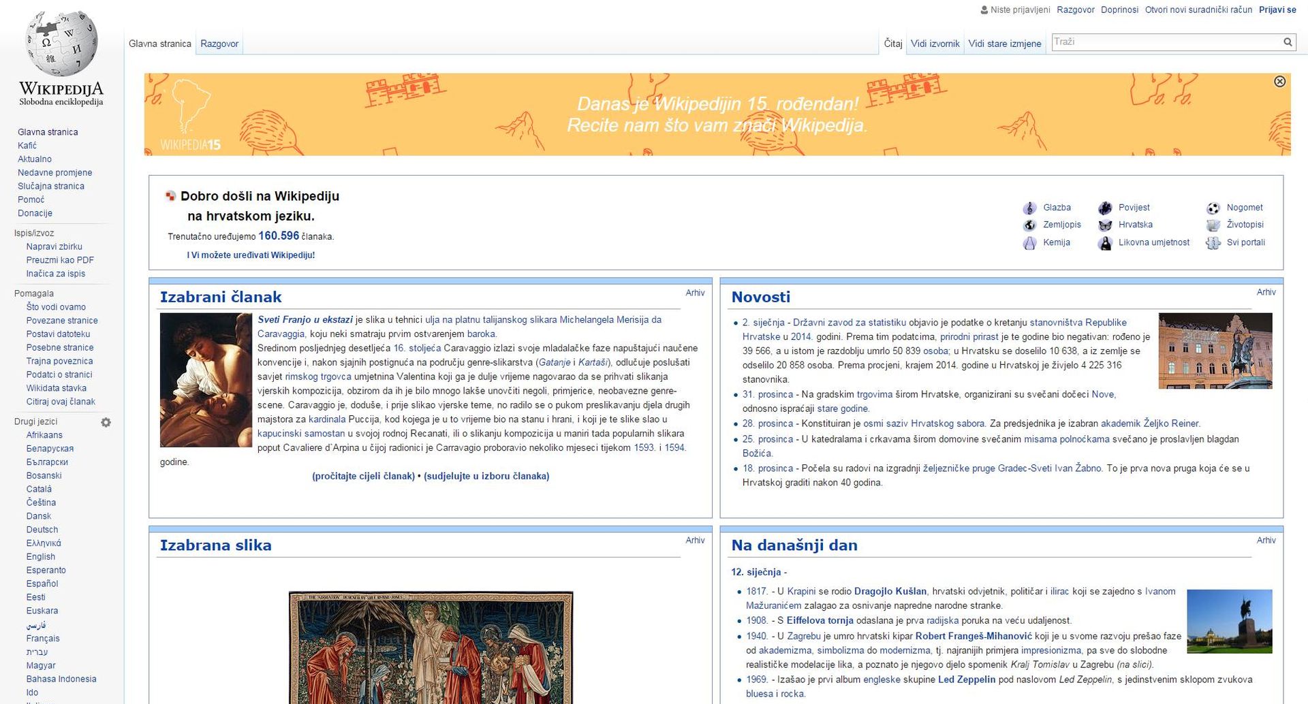1308x704 pixels.
Task: Open Arhiv link for Izabrana slika
Action: click(x=695, y=540)
